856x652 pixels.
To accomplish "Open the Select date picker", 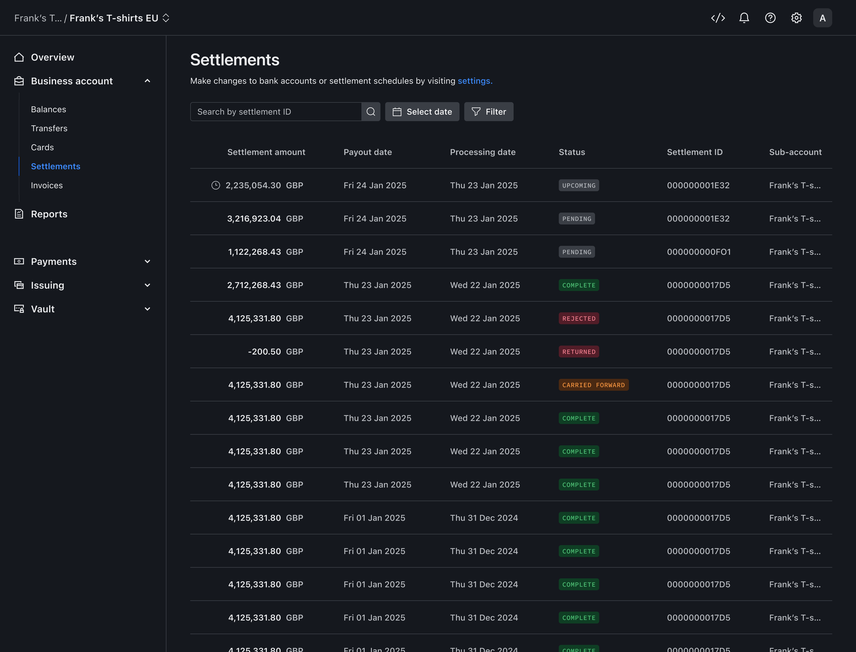I will pyautogui.click(x=422, y=112).
